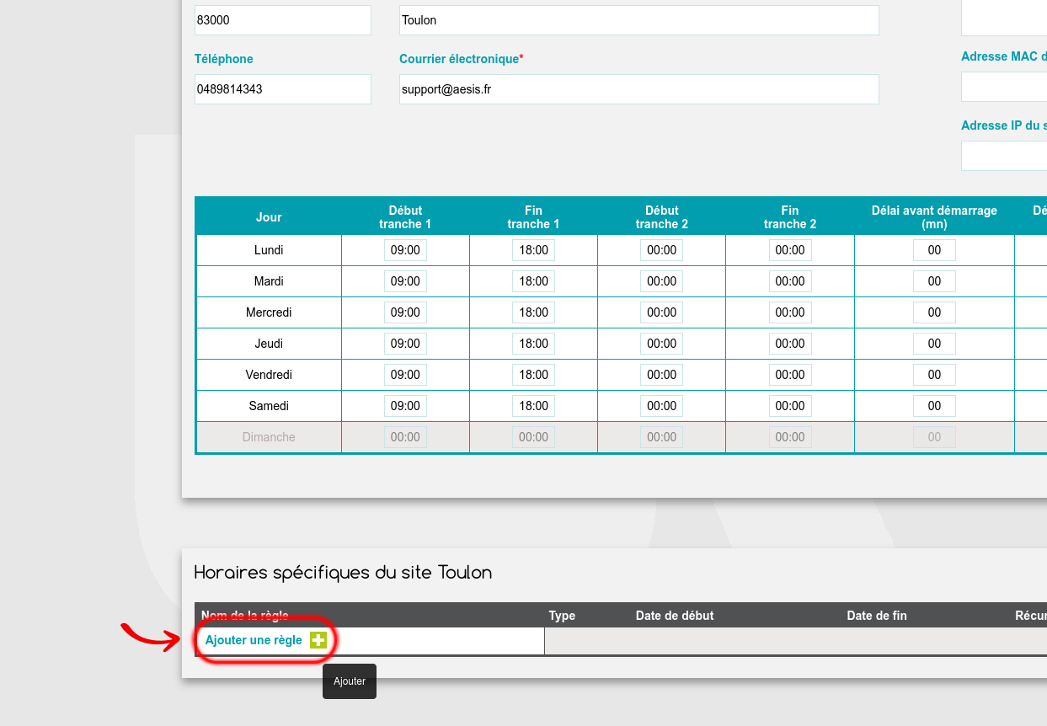Click the Courrier électronique email field
Viewport: 1047px width, 726px height.
(638, 89)
